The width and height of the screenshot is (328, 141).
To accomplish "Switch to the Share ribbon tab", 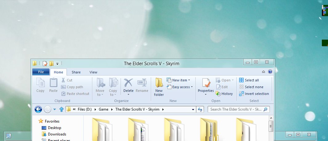I will pyautogui.click(x=76, y=72).
